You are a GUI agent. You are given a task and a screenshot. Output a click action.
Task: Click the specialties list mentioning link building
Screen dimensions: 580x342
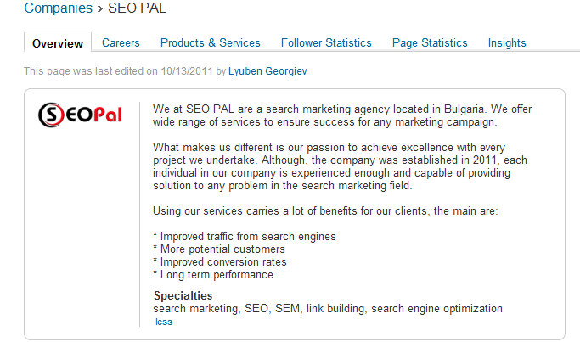(328, 308)
